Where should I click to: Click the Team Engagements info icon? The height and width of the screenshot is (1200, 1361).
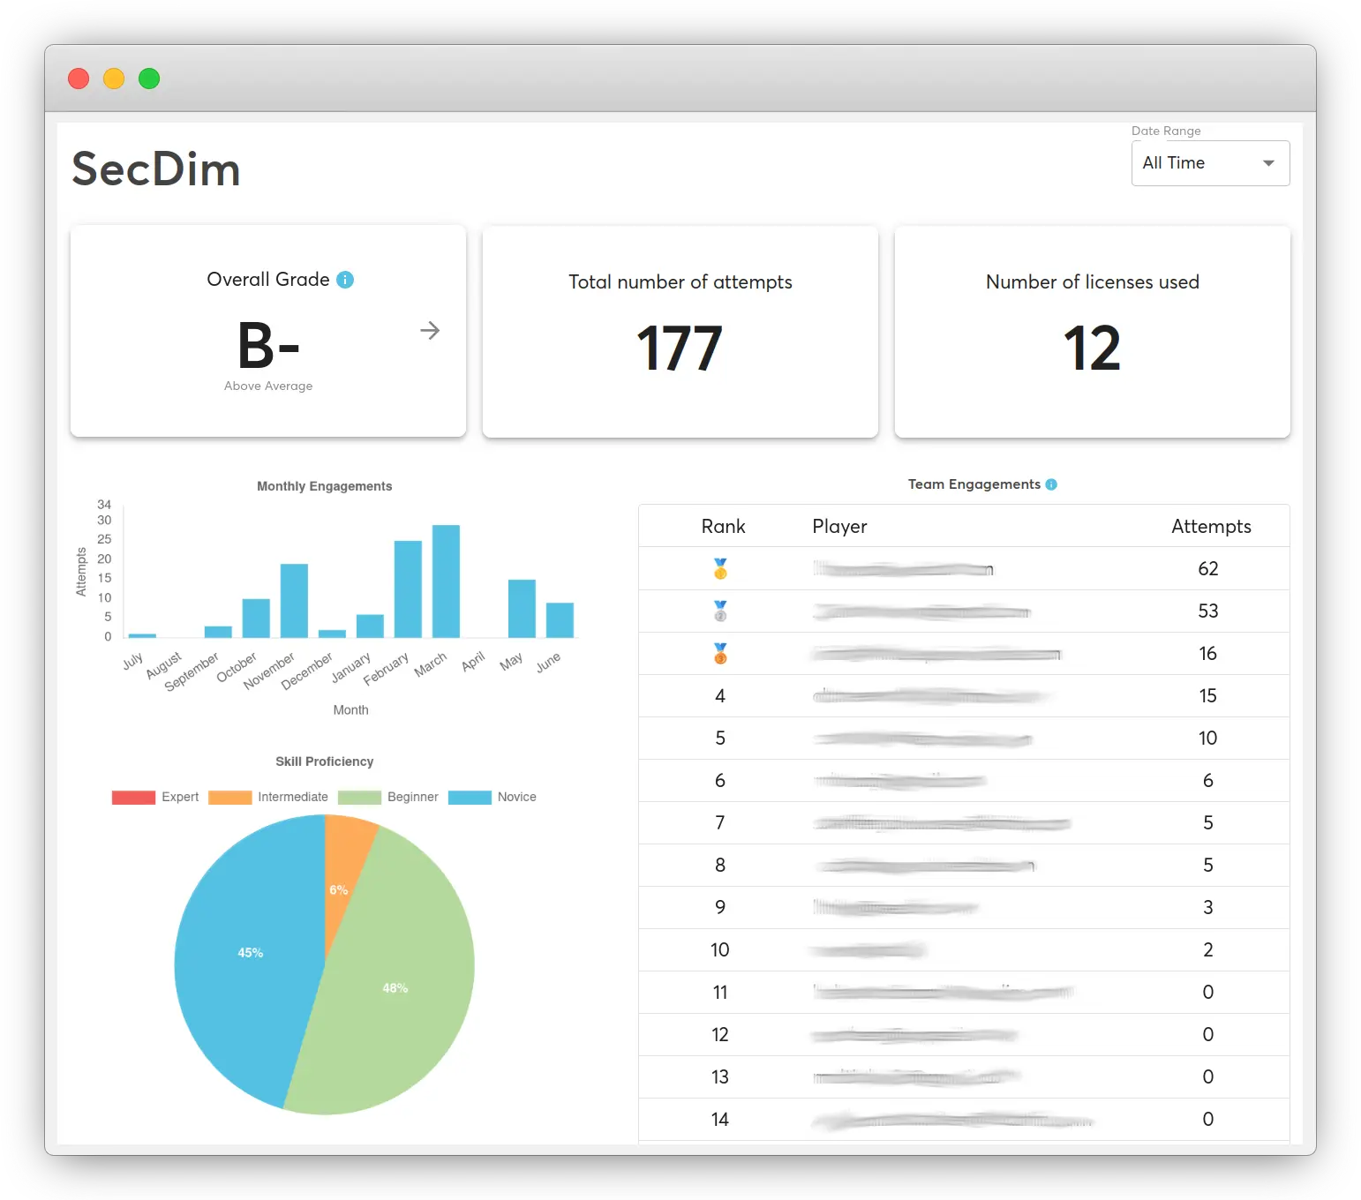pyautogui.click(x=1051, y=484)
